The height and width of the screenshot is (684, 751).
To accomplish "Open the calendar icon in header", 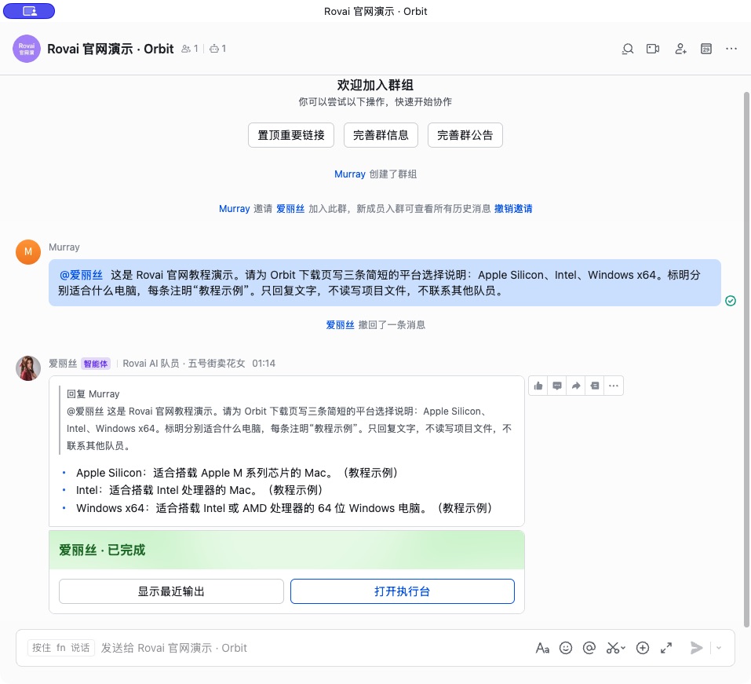I will click(x=706, y=49).
